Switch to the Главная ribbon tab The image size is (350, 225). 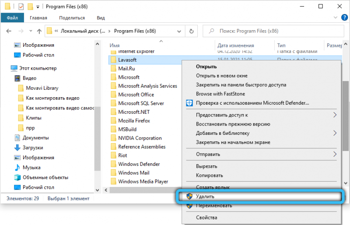pyautogui.click(x=38, y=18)
